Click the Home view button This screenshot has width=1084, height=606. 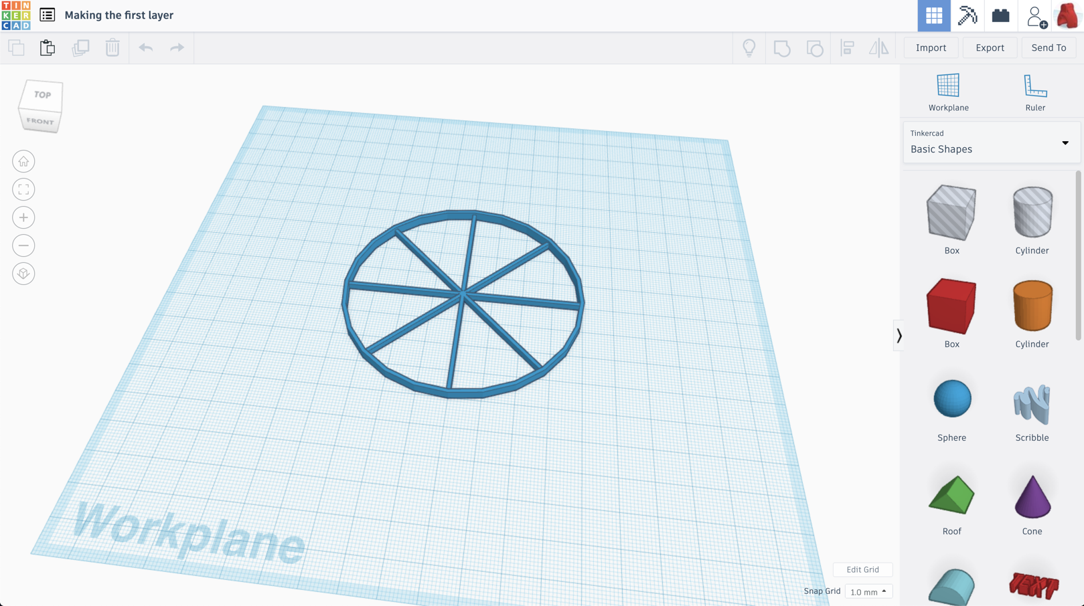point(23,161)
